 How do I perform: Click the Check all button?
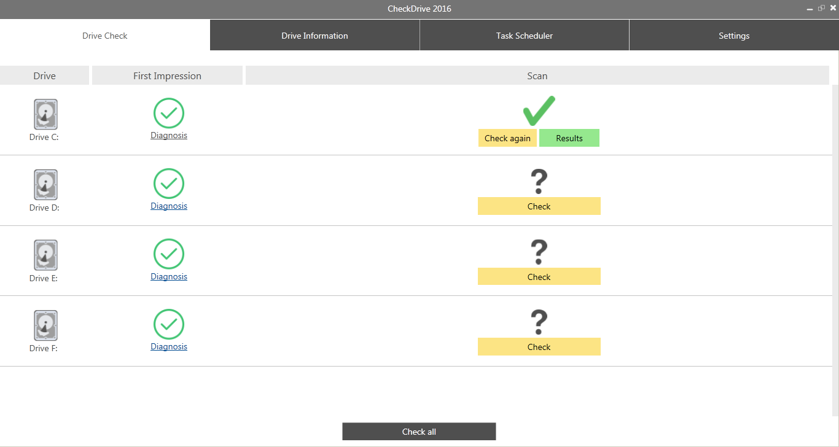(419, 432)
